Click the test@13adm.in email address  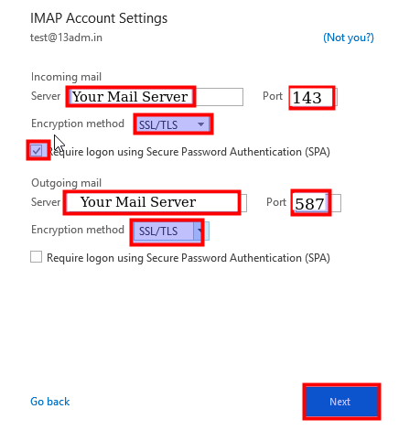(66, 38)
